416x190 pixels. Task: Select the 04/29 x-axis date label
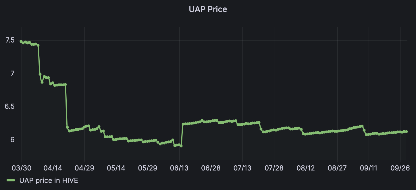tap(84, 168)
